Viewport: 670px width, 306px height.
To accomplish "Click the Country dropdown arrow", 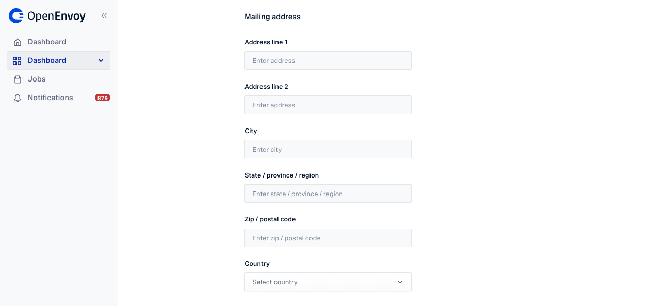I will pyautogui.click(x=400, y=282).
